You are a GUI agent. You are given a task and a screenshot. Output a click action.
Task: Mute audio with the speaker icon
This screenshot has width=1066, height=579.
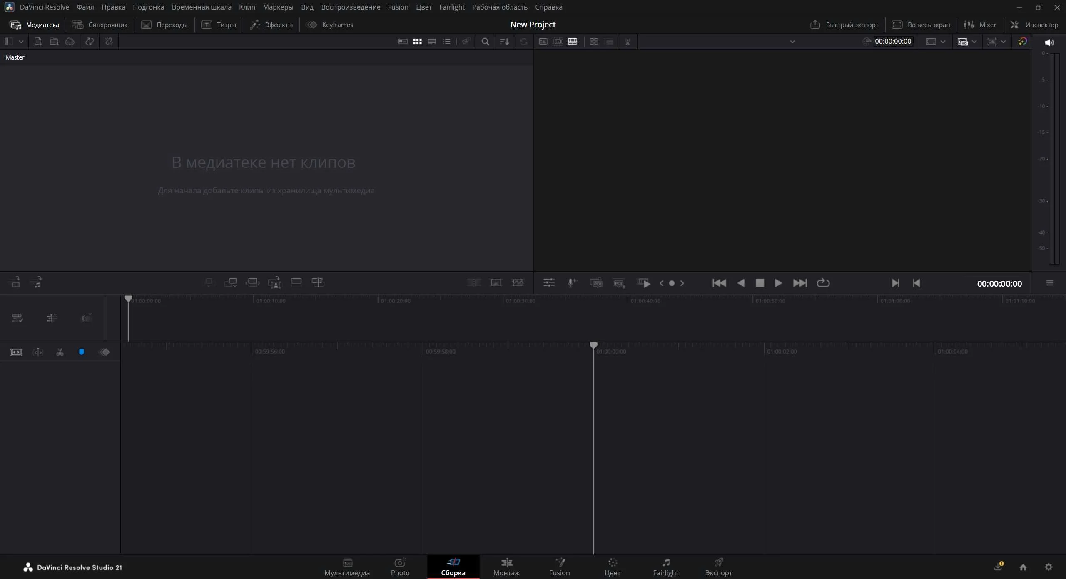tap(1049, 42)
